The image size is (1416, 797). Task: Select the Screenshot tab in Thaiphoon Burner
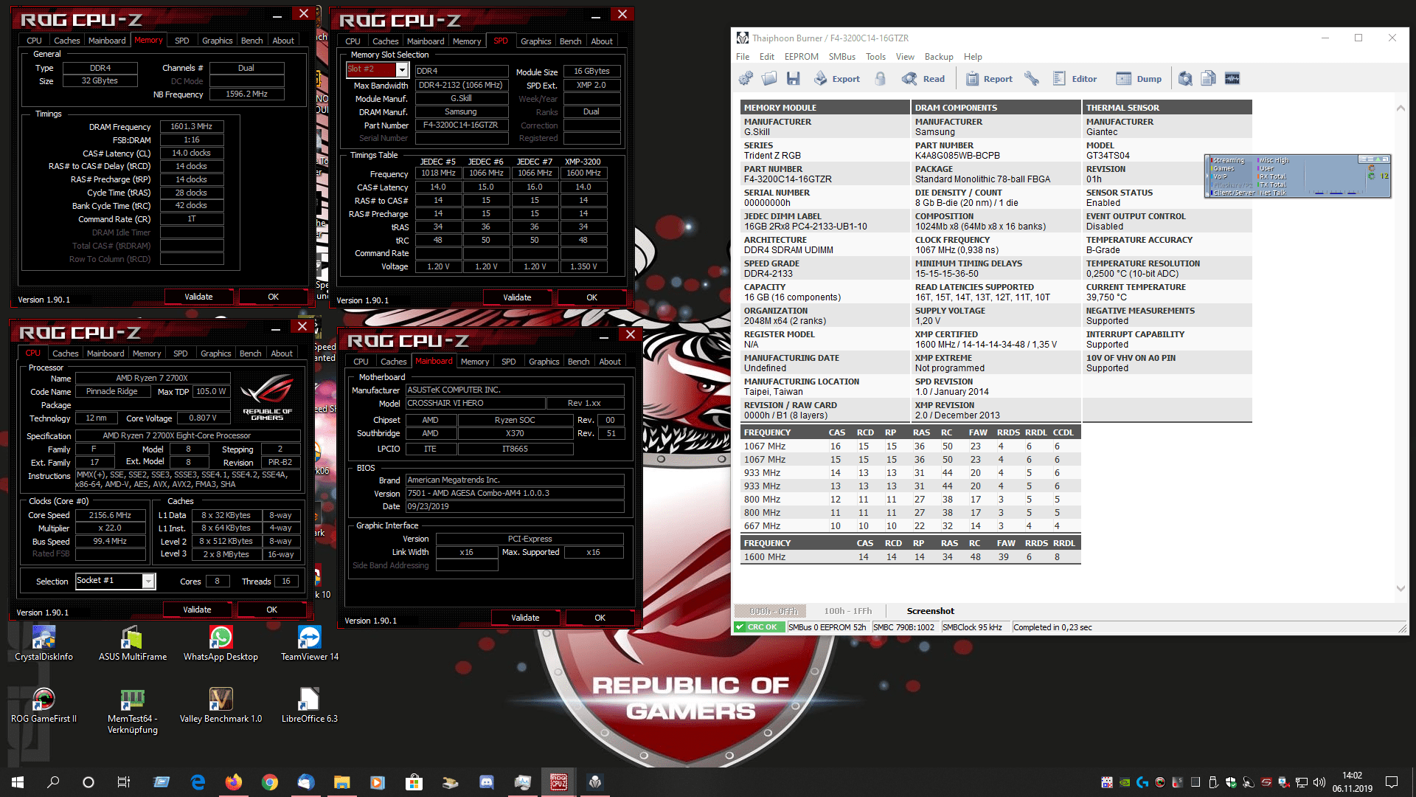click(x=930, y=611)
